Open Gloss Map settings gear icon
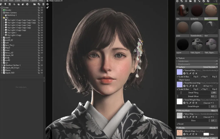220x139 pixels. 184,117
